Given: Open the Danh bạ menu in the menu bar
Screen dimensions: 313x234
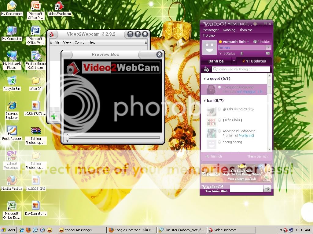Looking at the screenshot, I should [x=229, y=30].
